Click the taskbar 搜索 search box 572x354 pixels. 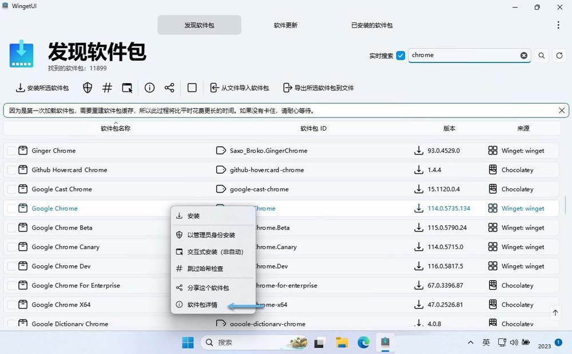(x=254, y=343)
